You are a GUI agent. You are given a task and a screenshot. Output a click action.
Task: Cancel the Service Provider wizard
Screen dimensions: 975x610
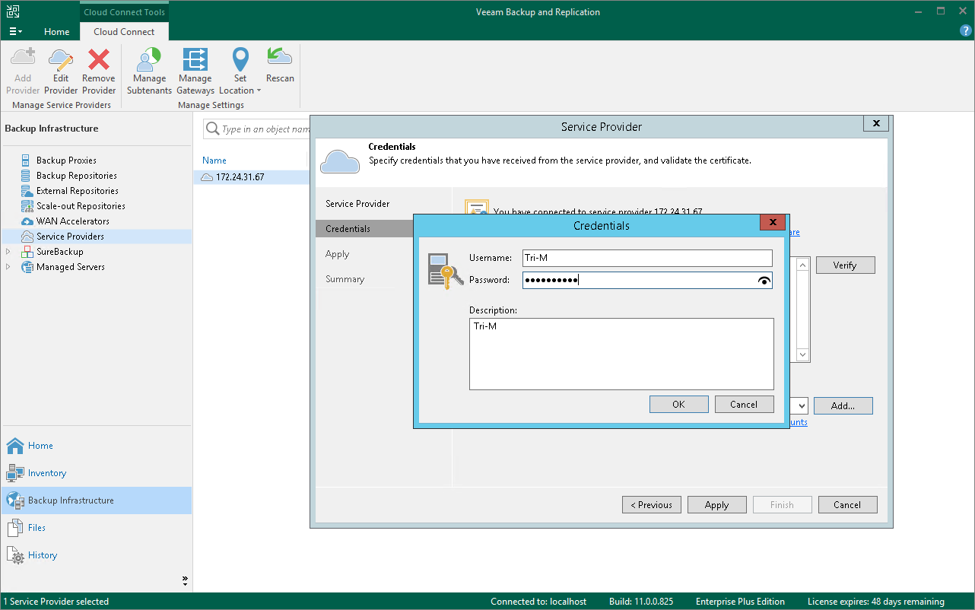click(847, 505)
